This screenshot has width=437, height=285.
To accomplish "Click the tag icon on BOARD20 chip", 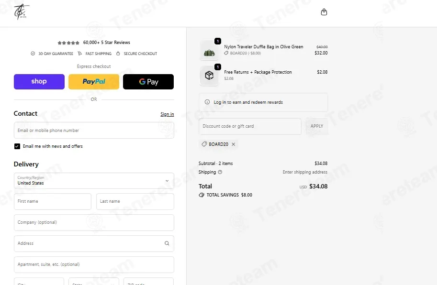I will pyautogui.click(x=204, y=144).
